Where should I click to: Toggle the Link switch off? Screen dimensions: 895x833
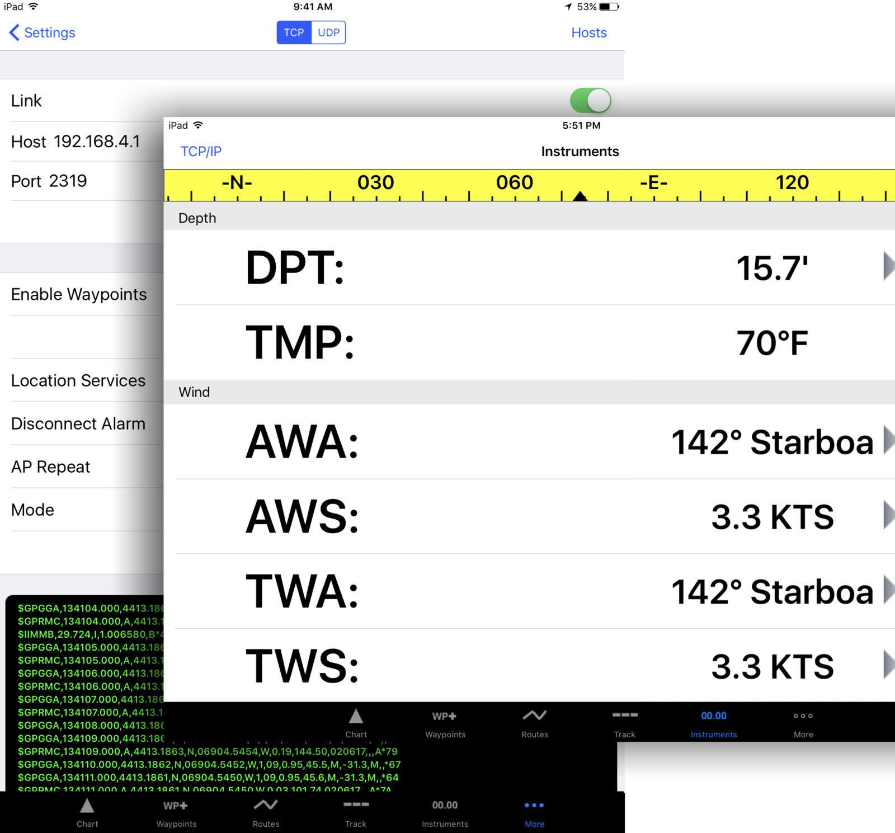tap(590, 101)
